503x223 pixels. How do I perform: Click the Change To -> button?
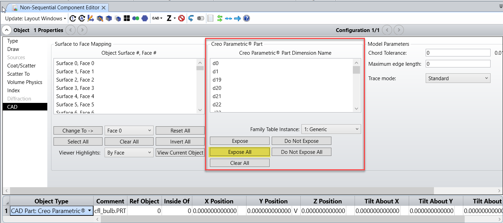[x=78, y=131]
